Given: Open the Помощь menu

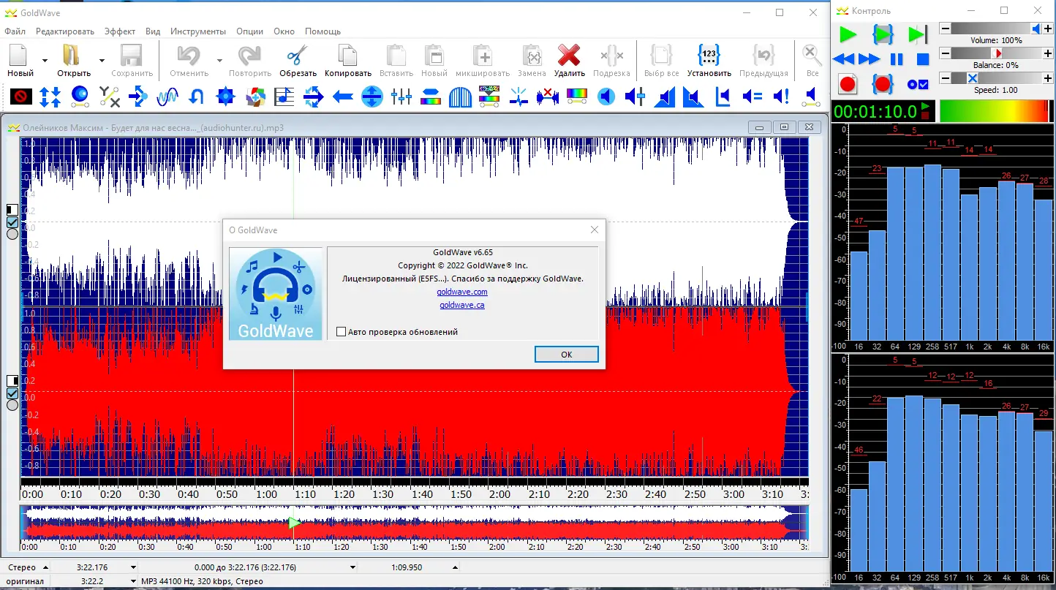Looking at the screenshot, I should click(x=323, y=31).
